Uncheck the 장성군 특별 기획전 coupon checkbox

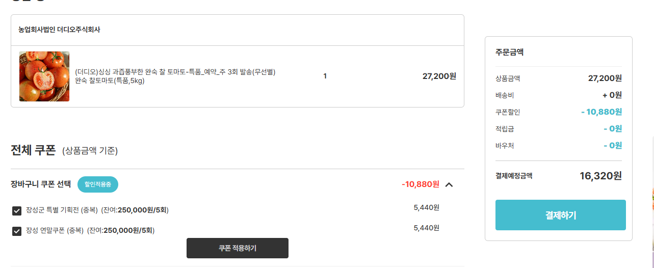click(17, 211)
